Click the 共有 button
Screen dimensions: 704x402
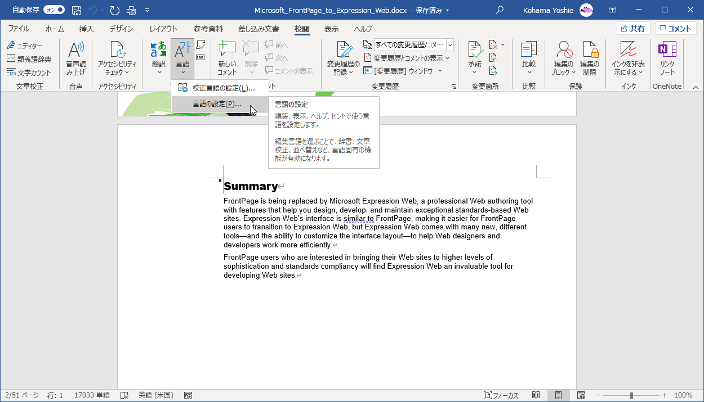coord(633,28)
